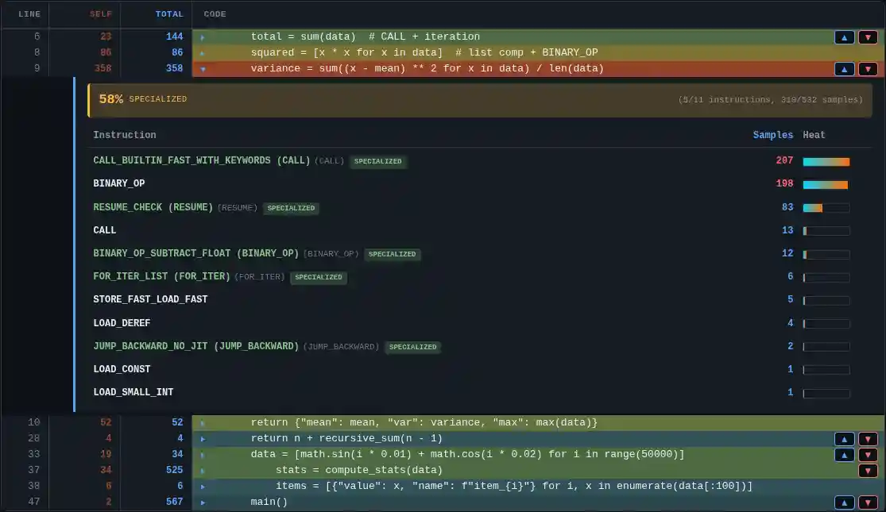The height and width of the screenshot is (512, 886).
Task: Select the SELF column header
Action: tap(102, 13)
